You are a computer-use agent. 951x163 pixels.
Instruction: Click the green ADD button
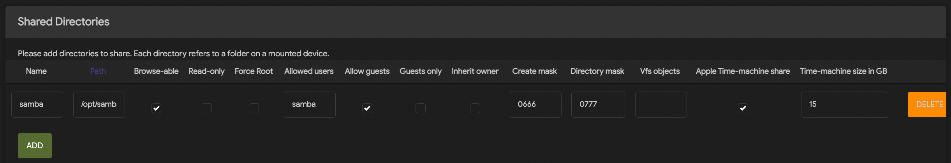35,146
